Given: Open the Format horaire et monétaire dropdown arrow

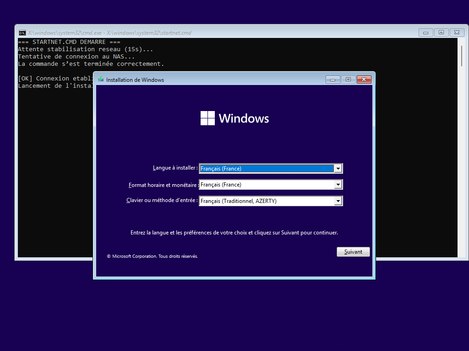Looking at the screenshot, I should [x=338, y=185].
